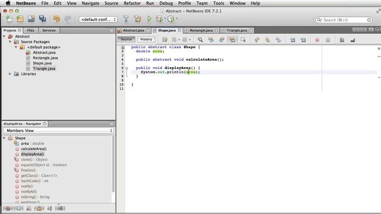Toggle Rectangular Selection in editor toolbar

click(243, 40)
